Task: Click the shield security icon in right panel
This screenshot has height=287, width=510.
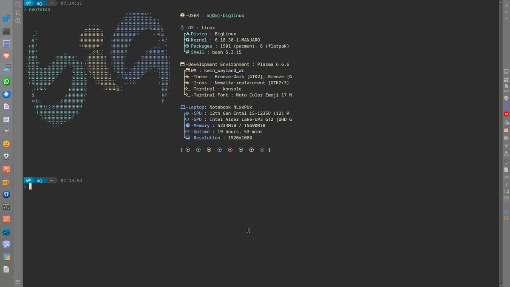Action: pos(506,98)
